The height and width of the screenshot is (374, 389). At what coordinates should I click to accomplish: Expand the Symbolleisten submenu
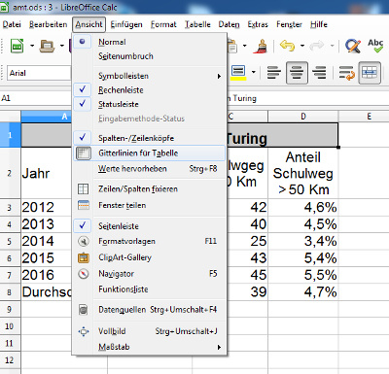point(149,76)
